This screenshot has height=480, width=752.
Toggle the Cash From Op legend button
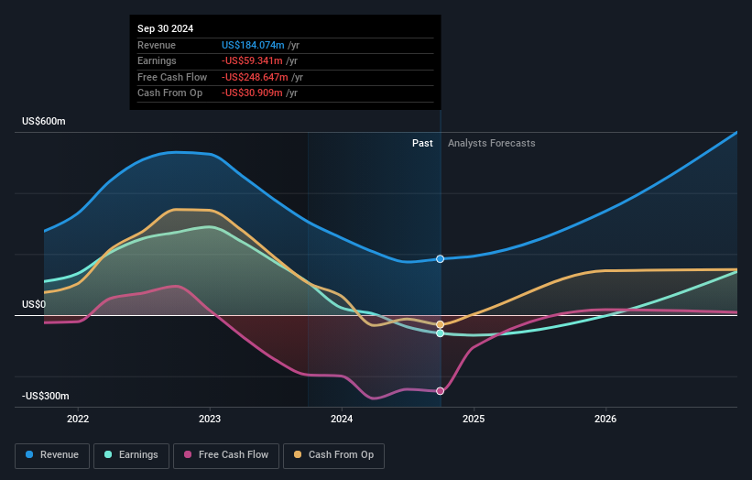tap(333, 455)
